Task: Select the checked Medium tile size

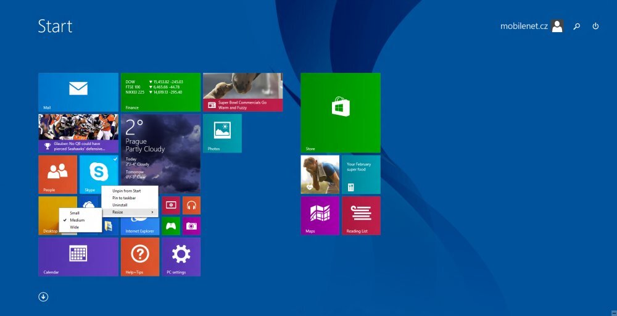Action: coord(80,220)
